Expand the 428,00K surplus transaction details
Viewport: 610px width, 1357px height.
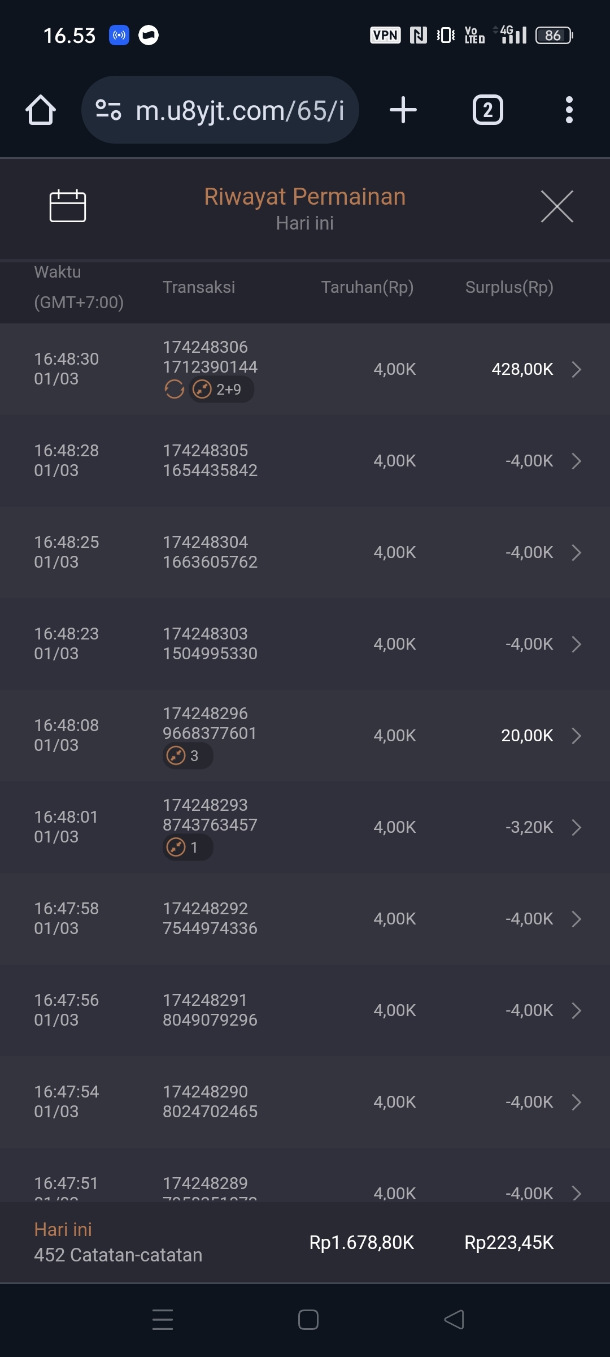(x=576, y=369)
